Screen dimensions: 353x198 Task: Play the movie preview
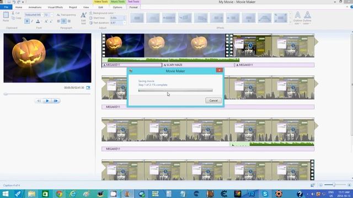(47, 101)
